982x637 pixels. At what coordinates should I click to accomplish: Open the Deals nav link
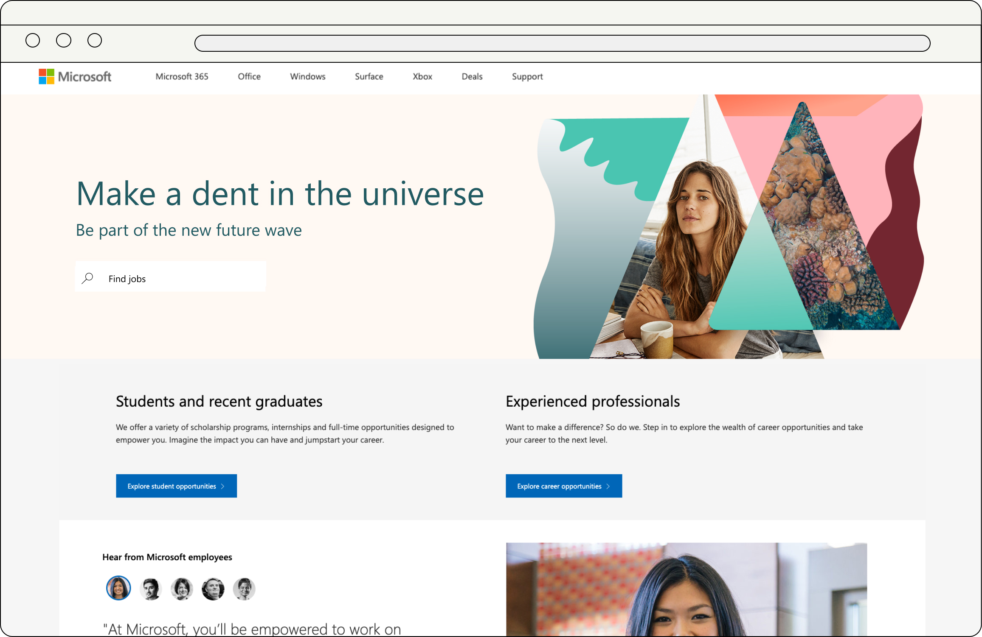pyautogui.click(x=472, y=76)
